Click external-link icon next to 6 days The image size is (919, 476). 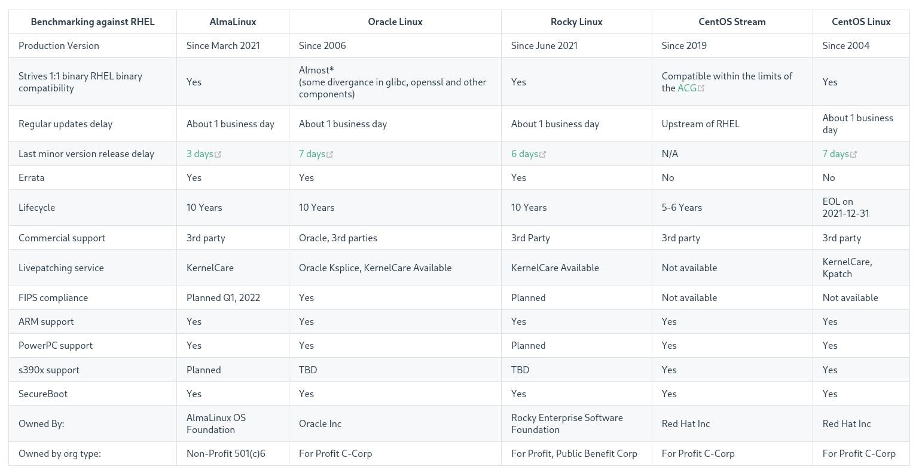pos(543,154)
